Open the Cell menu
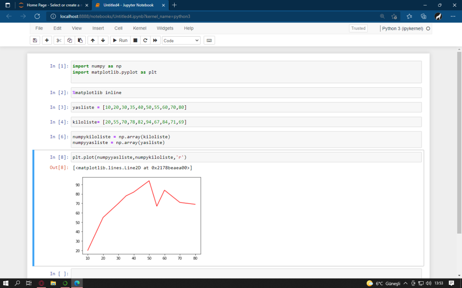Image resolution: width=462 pixels, height=288 pixels. (118, 28)
